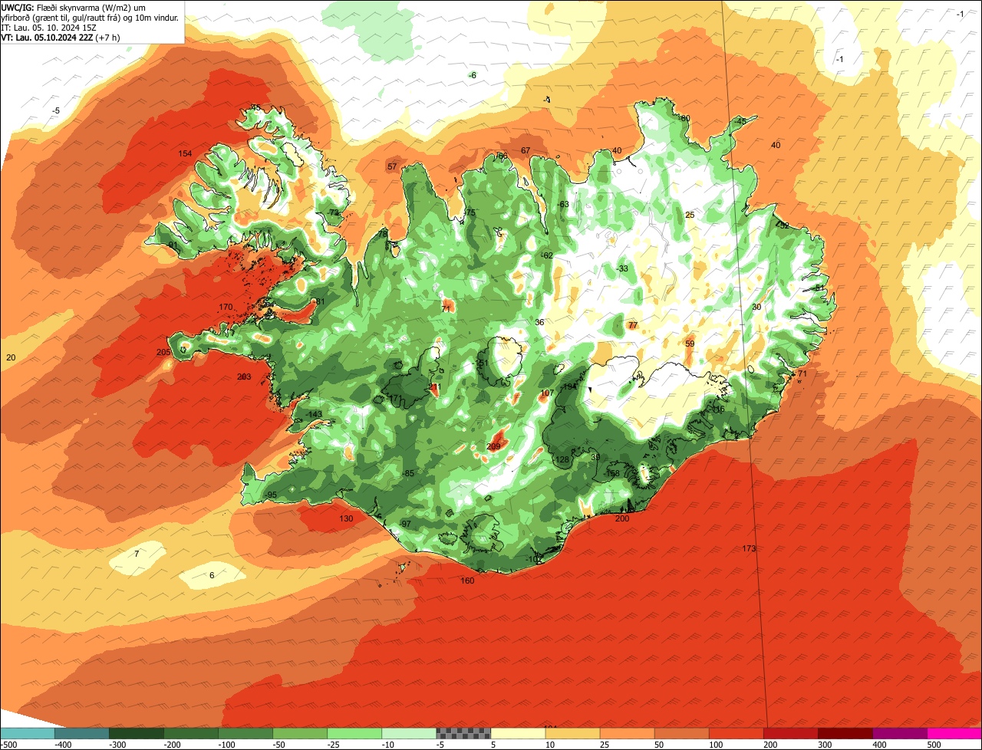
Task: Click the map value 173
Action: [x=750, y=548]
